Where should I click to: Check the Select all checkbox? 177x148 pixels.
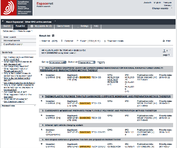coord(40,41)
